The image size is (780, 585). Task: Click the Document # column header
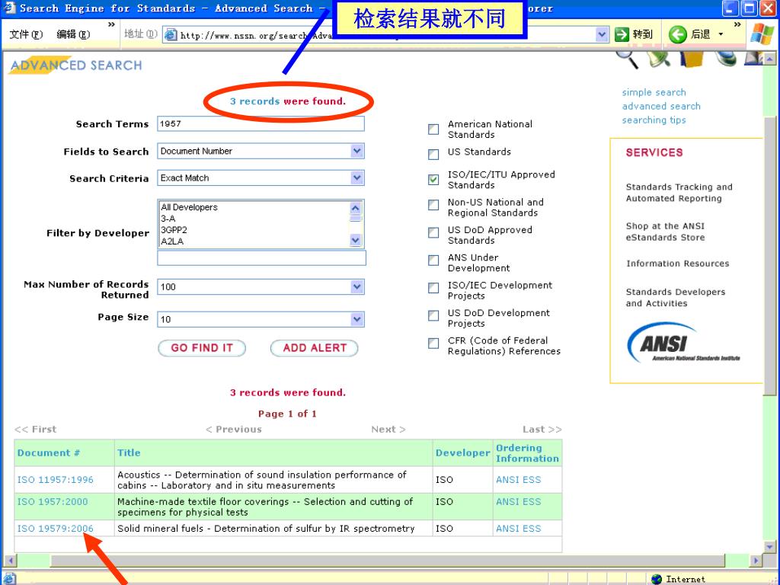click(x=48, y=452)
